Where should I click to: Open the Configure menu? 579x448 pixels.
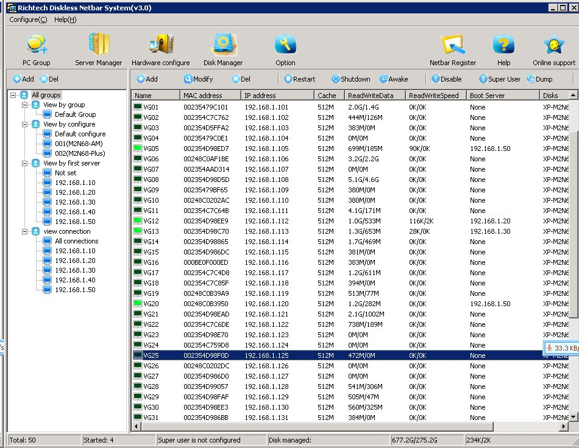(28, 19)
